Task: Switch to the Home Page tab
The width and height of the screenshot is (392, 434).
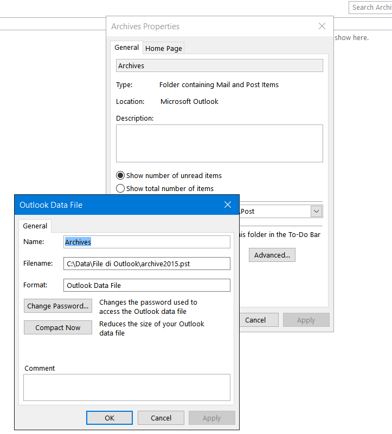Action: point(163,48)
